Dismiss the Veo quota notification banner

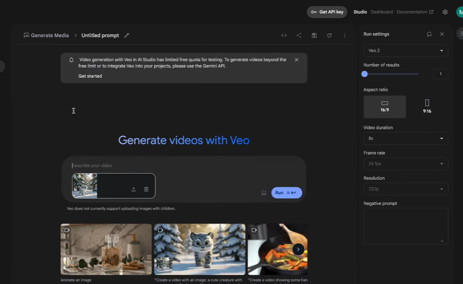coord(296,60)
